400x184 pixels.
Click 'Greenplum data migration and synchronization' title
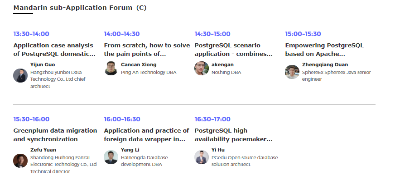click(x=55, y=135)
